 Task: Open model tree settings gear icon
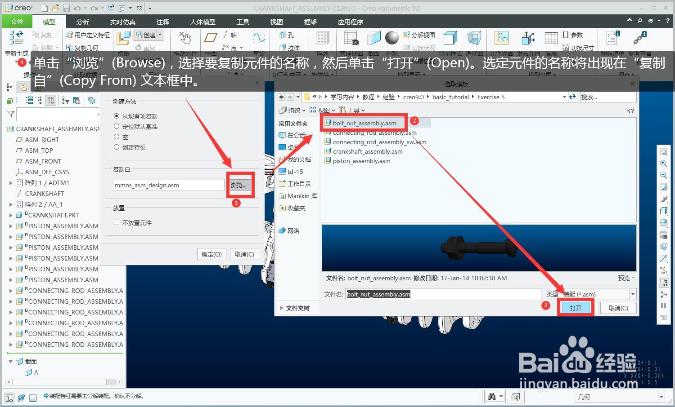click(91, 100)
